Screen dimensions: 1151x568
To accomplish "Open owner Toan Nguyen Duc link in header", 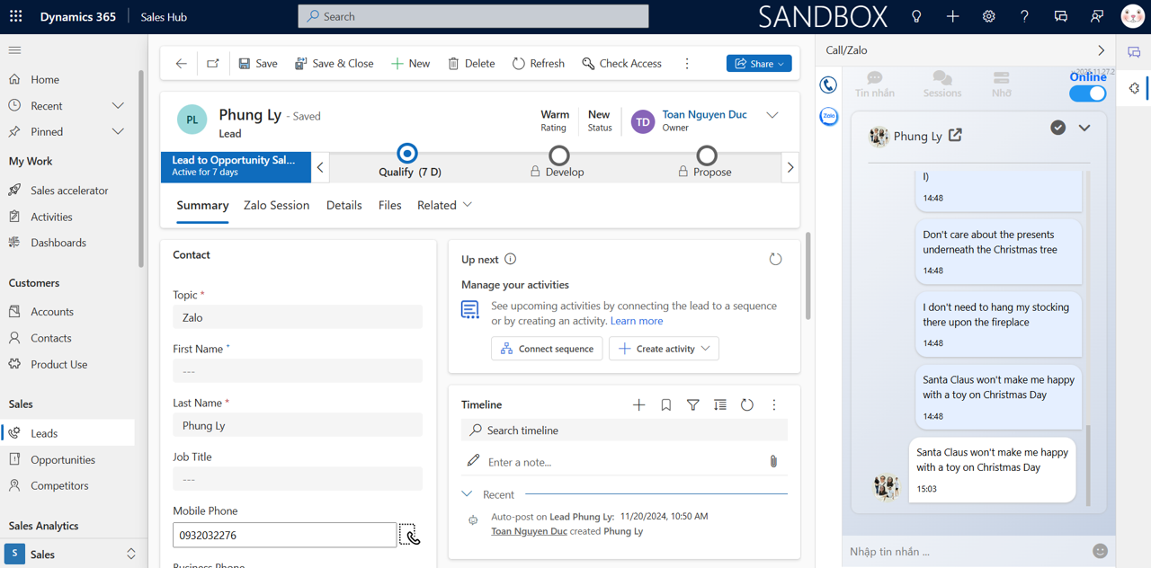I will pyautogui.click(x=704, y=115).
